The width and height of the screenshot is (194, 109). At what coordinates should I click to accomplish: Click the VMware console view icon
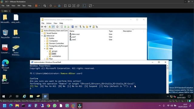[x=84, y=6]
